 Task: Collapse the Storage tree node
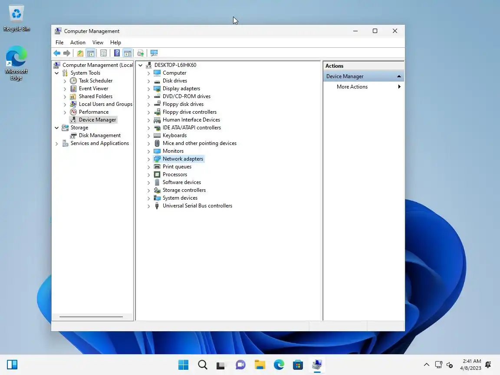tap(57, 128)
